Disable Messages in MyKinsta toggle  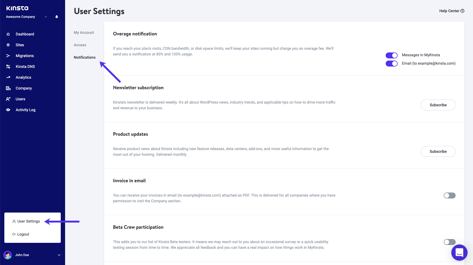(392, 55)
